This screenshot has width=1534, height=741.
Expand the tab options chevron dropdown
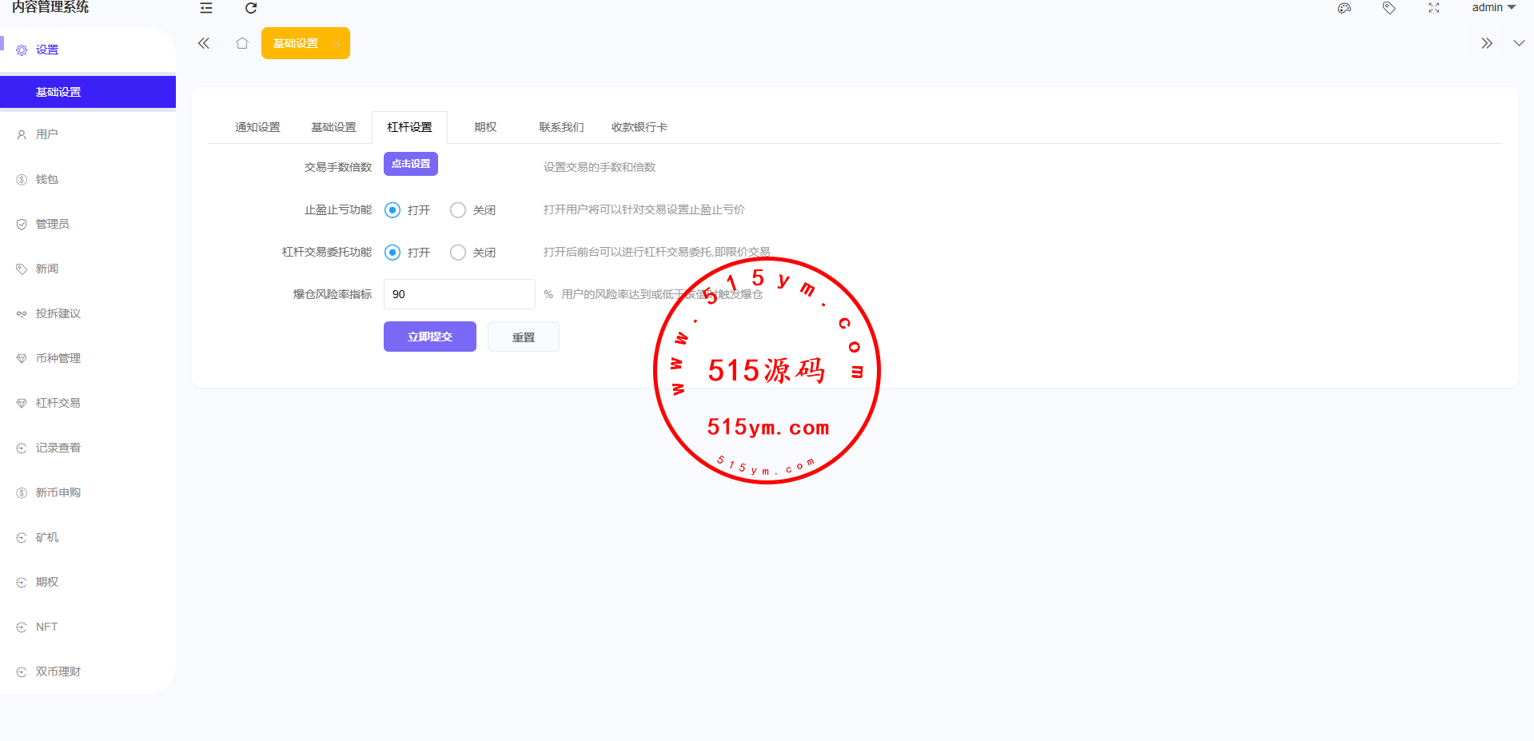1519,43
